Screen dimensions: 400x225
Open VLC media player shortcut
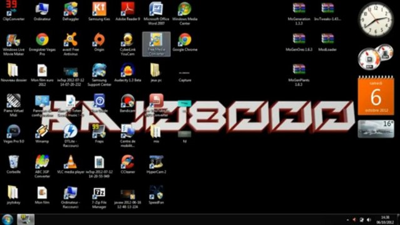[71, 164]
